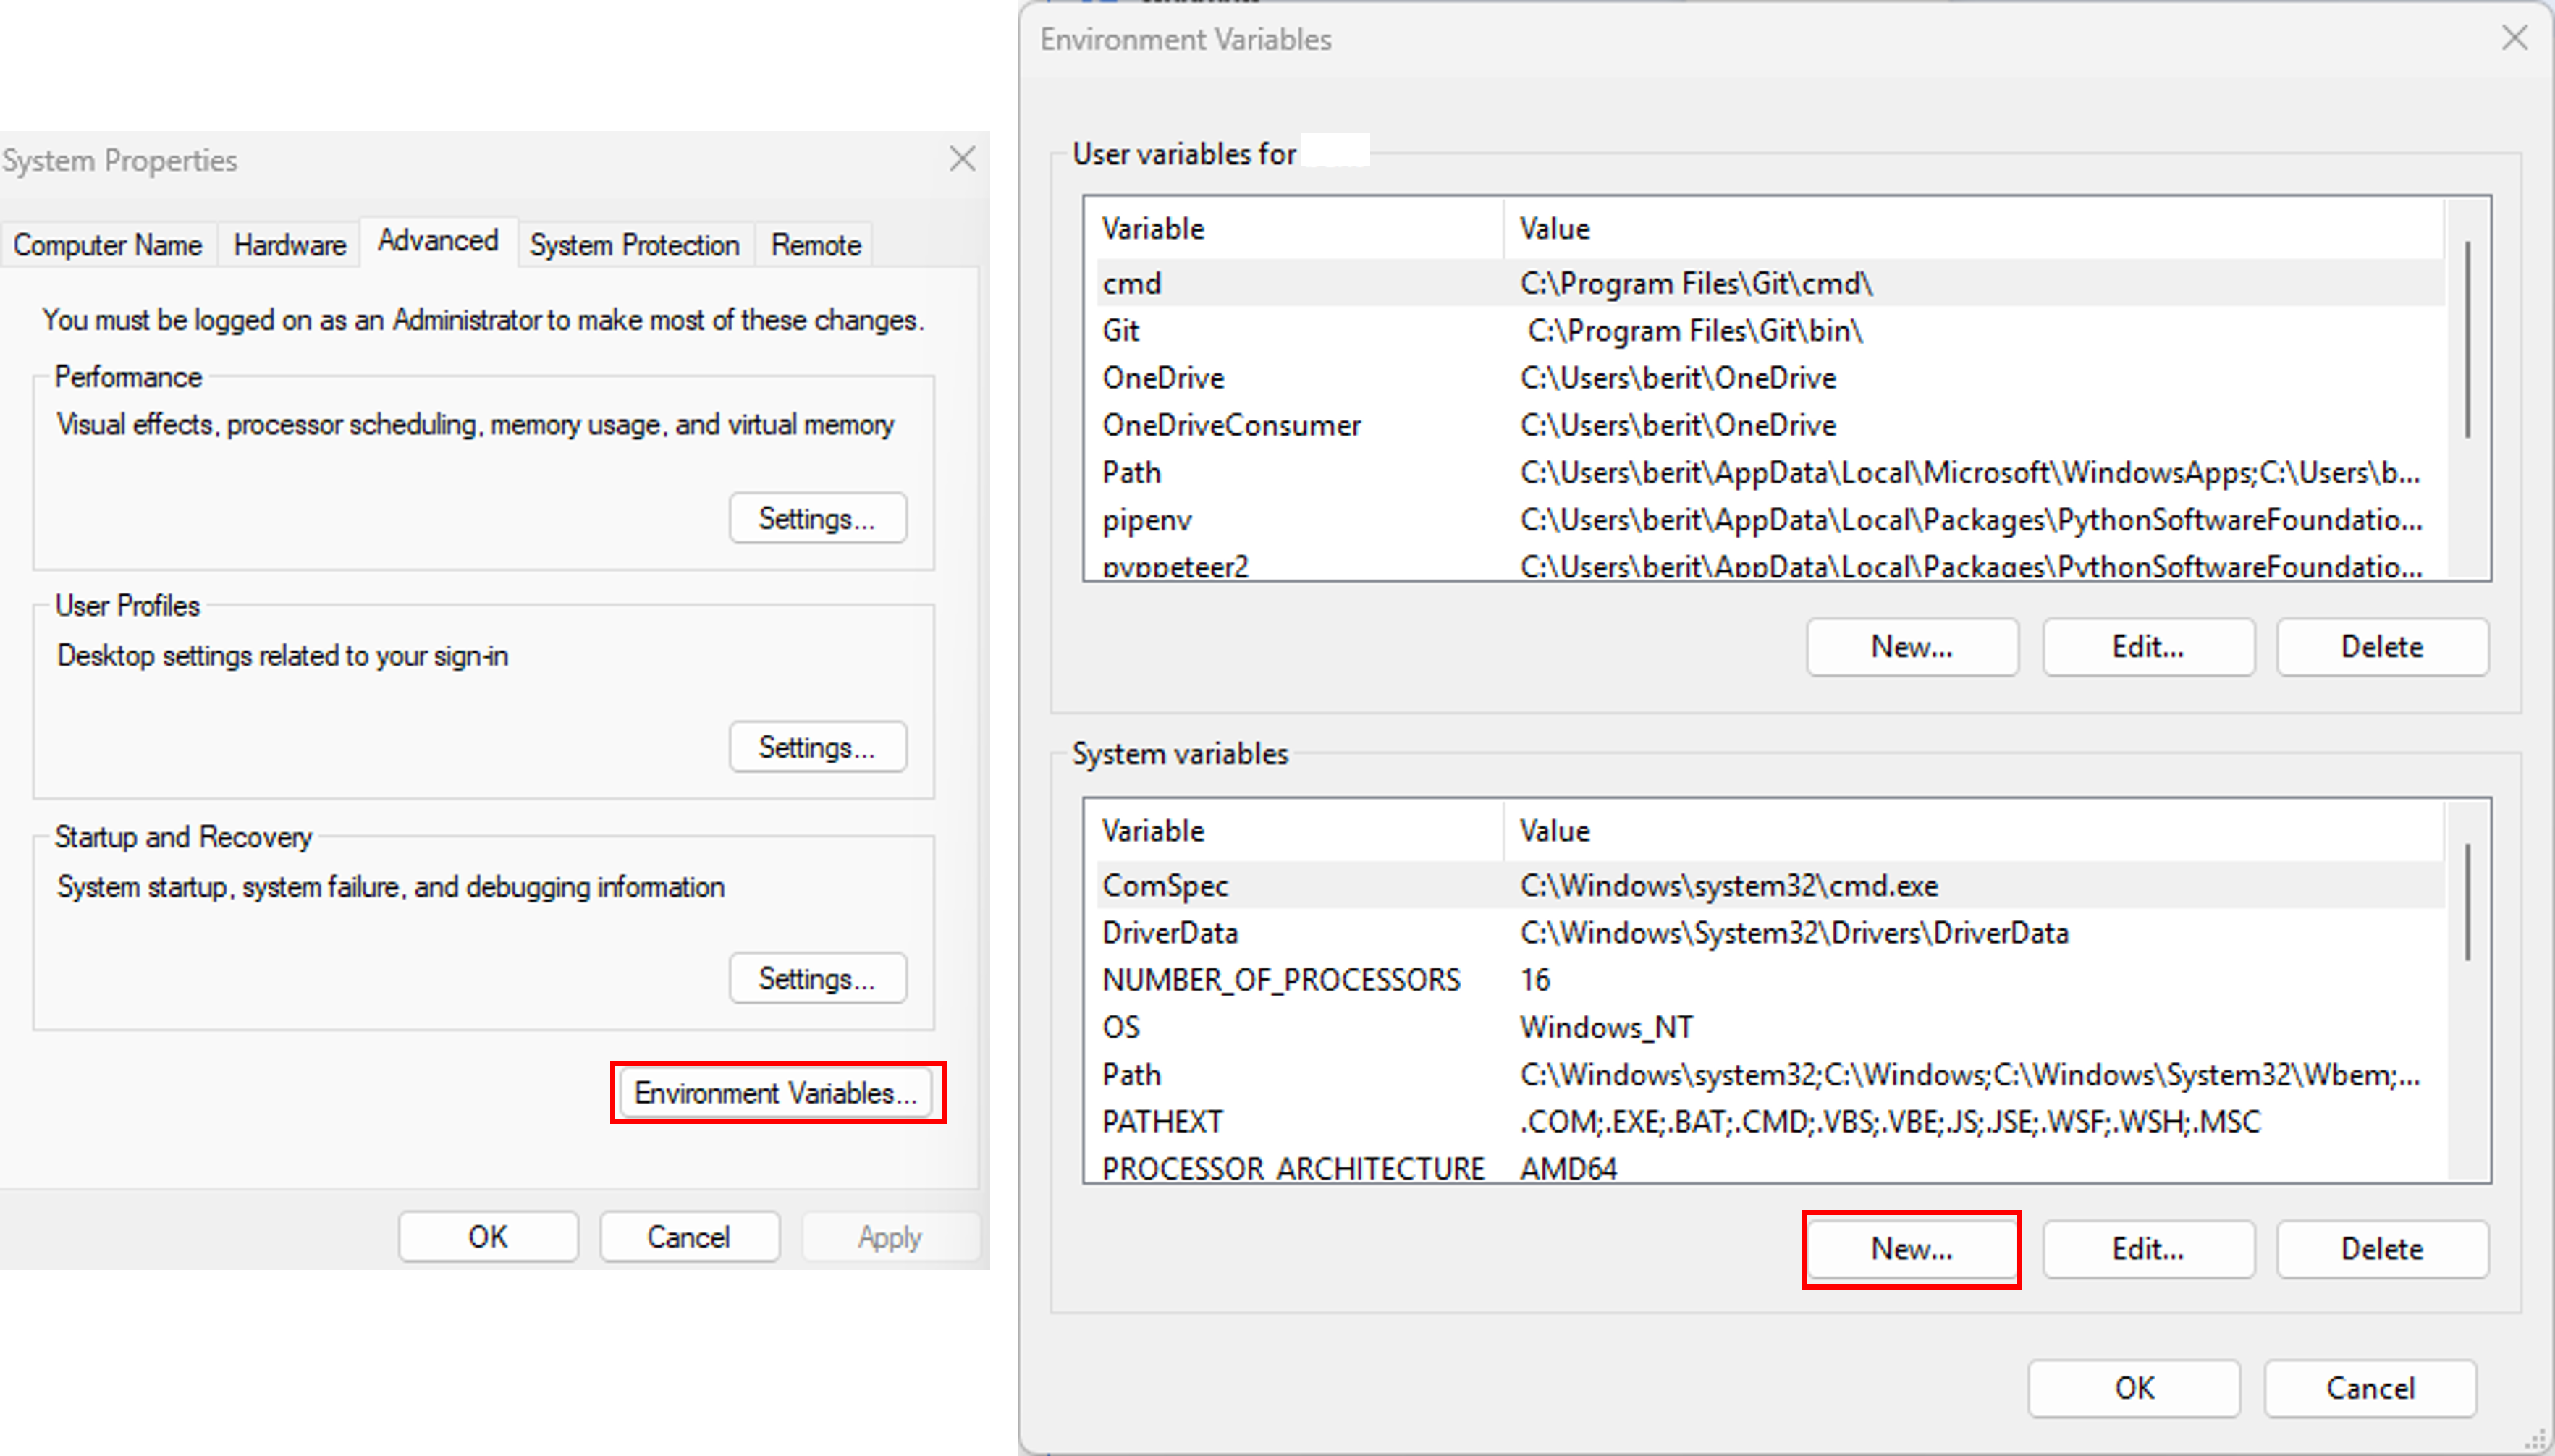Close the System Properties window
The height and width of the screenshot is (1456, 2555).
962,159
